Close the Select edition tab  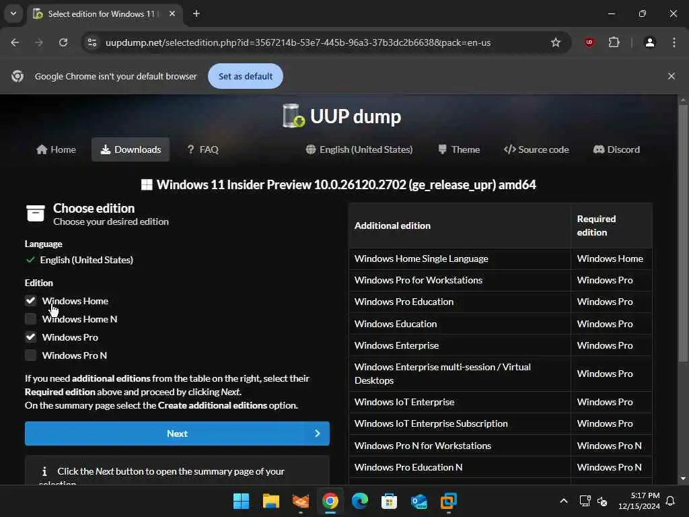click(172, 13)
